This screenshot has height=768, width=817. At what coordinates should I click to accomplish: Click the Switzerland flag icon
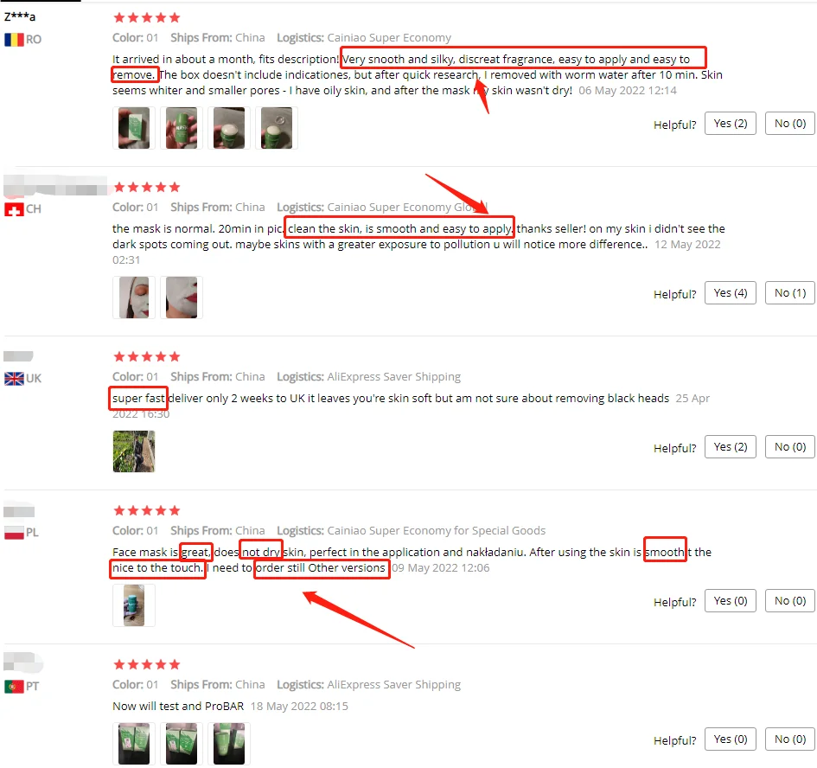point(14,209)
